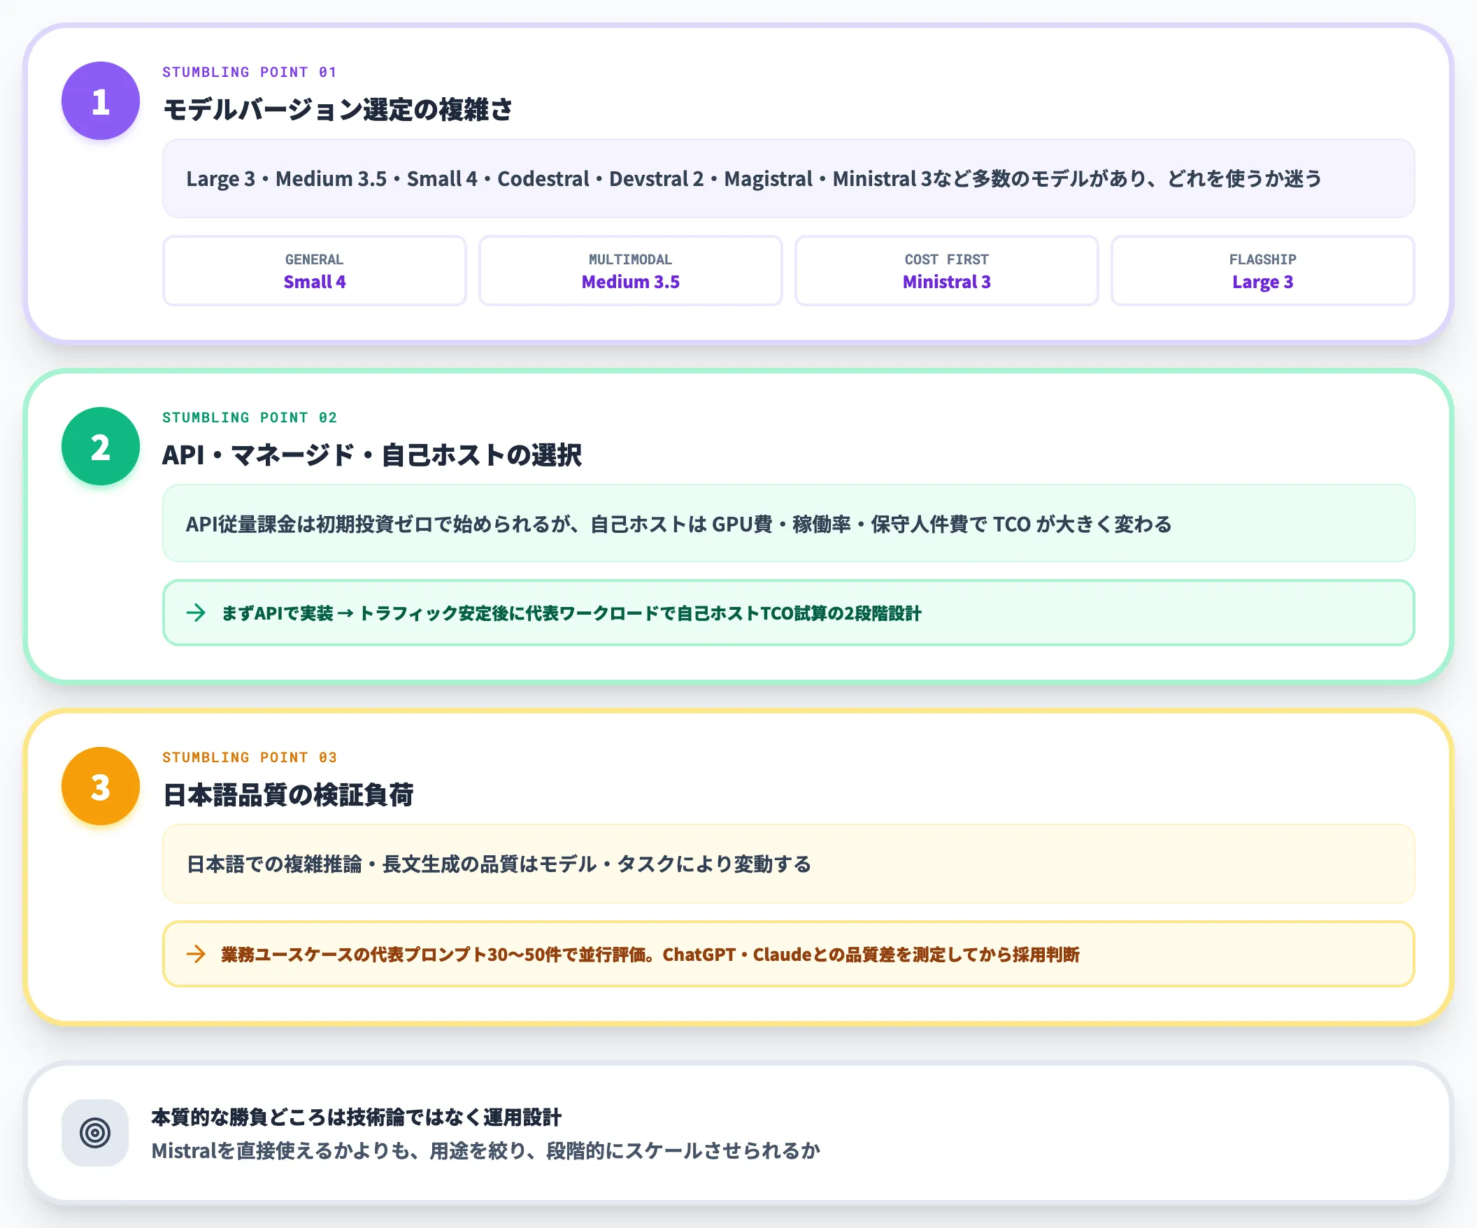Click the GENERAL label text

click(x=315, y=259)
